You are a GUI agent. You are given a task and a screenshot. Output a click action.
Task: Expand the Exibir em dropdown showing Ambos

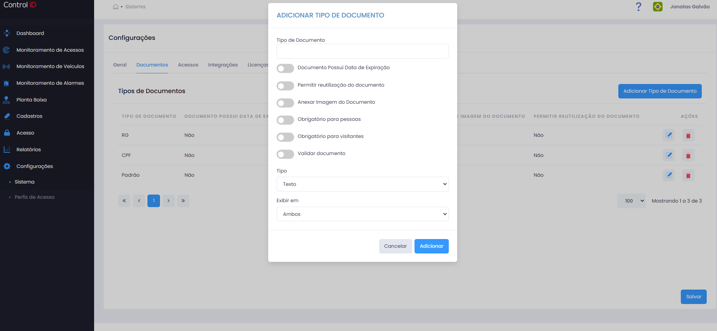point(362,214)
